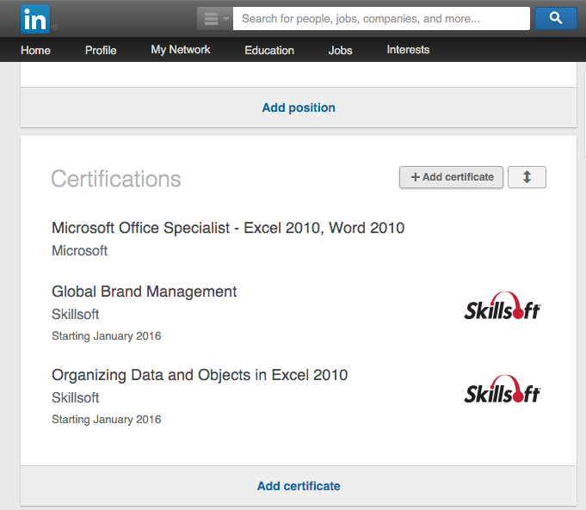
Task: Open the Interests menu
Action: coord(408,50)
